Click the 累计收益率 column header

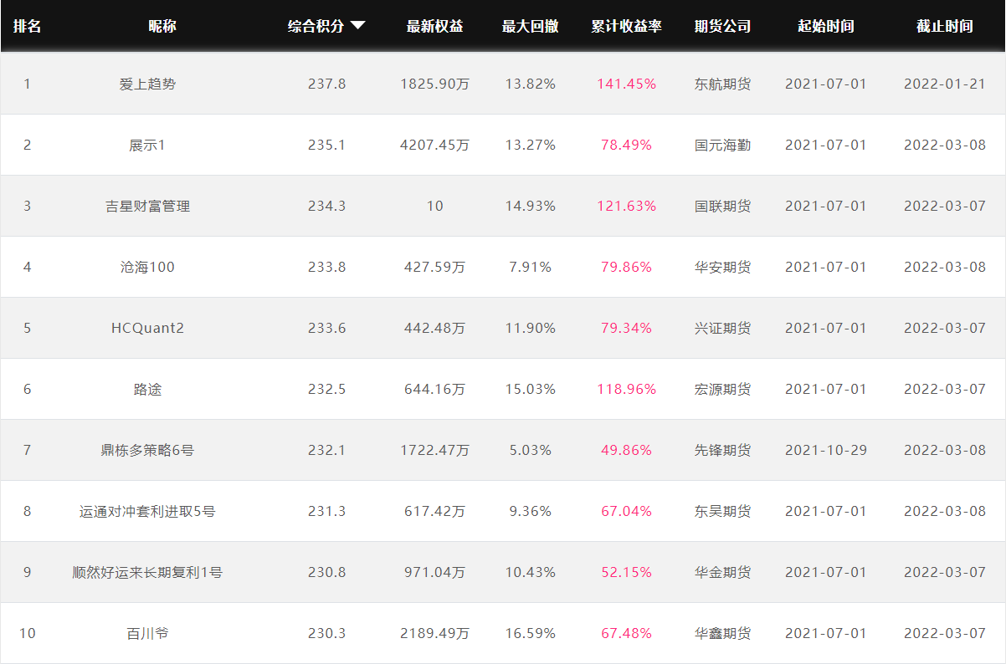point(626,26)
